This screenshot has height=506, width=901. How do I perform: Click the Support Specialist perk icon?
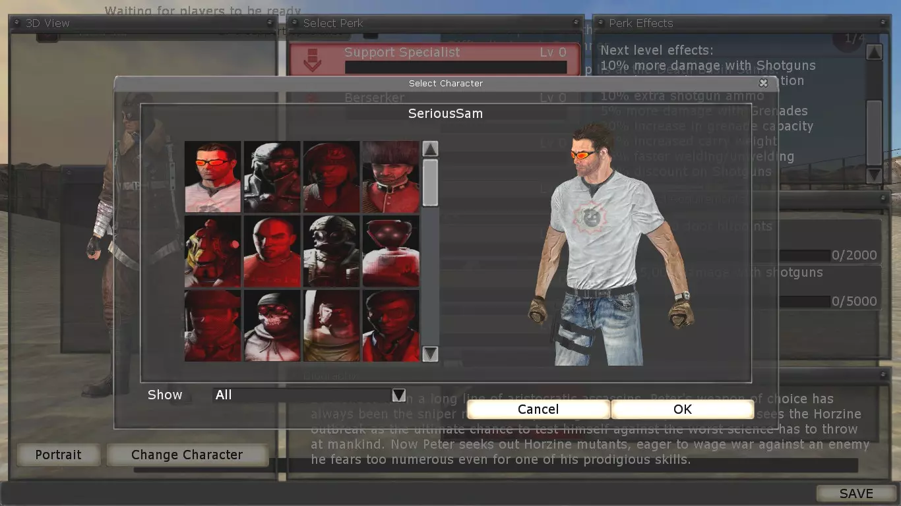point(313,60)
